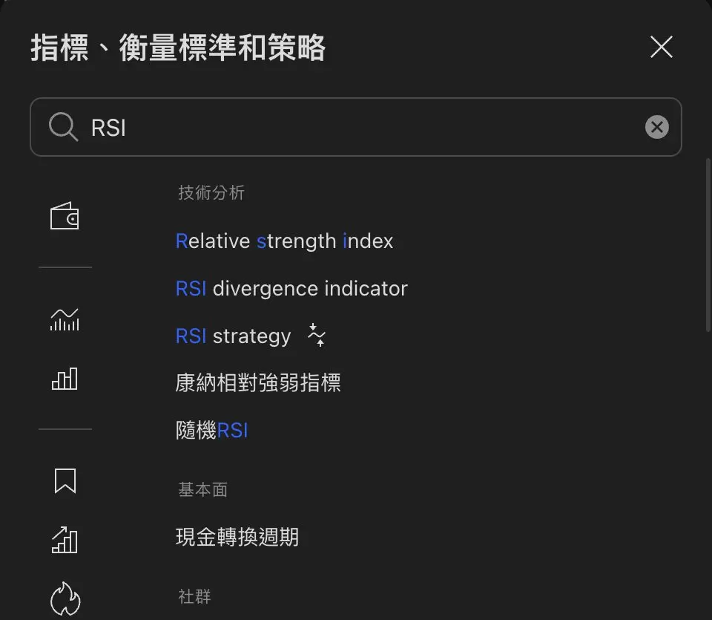This screenshot has width=712, height=620.
Task: Click the 技術分析 section header
Action: (x=211, y=192)
